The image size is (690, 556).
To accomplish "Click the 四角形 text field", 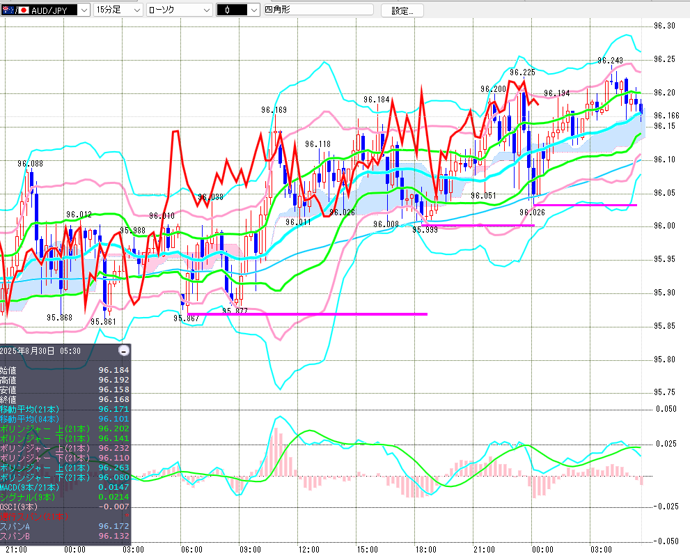I will coord(319,9).
